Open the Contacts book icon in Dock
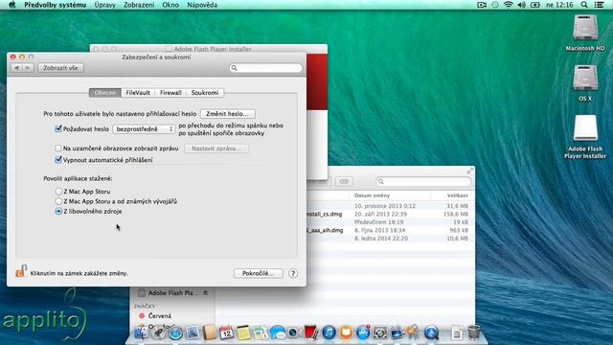 tap(209, 333)
